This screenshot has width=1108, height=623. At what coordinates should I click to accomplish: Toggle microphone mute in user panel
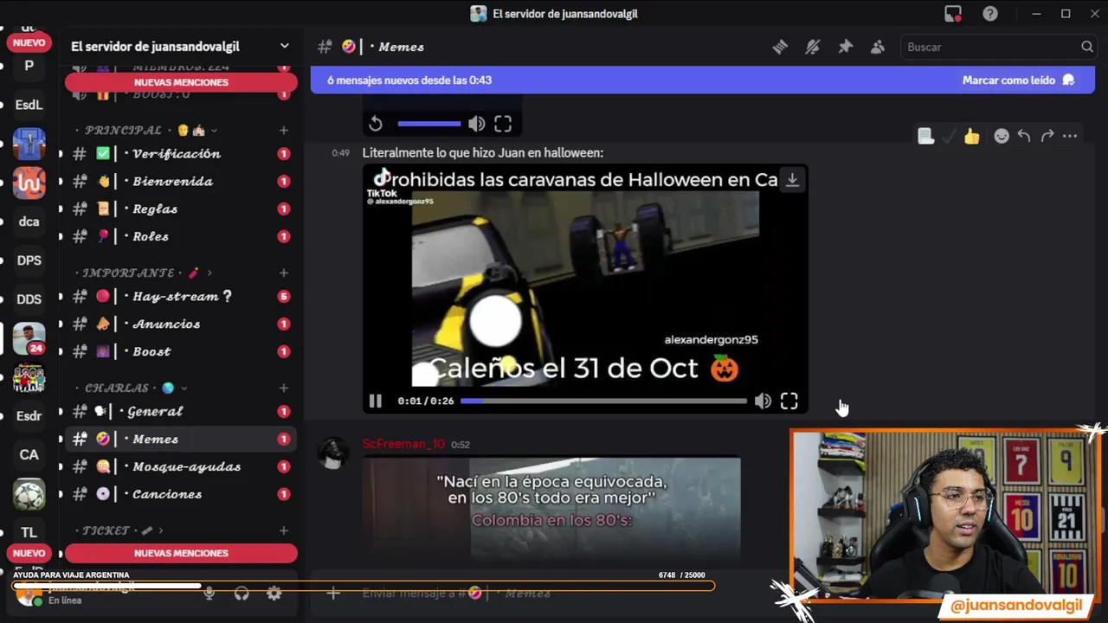(x=209, y=594)
